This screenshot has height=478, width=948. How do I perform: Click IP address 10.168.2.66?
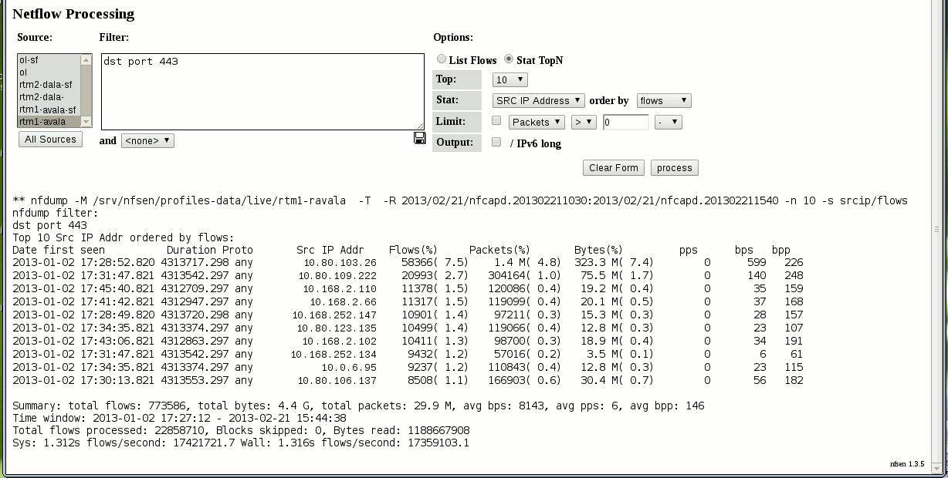click(x=344, y=301)
